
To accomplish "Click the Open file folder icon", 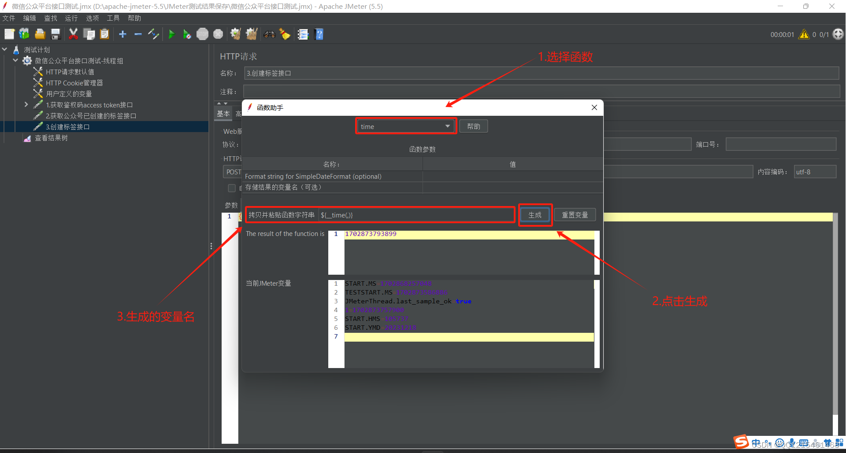I will tap(40, 34).
